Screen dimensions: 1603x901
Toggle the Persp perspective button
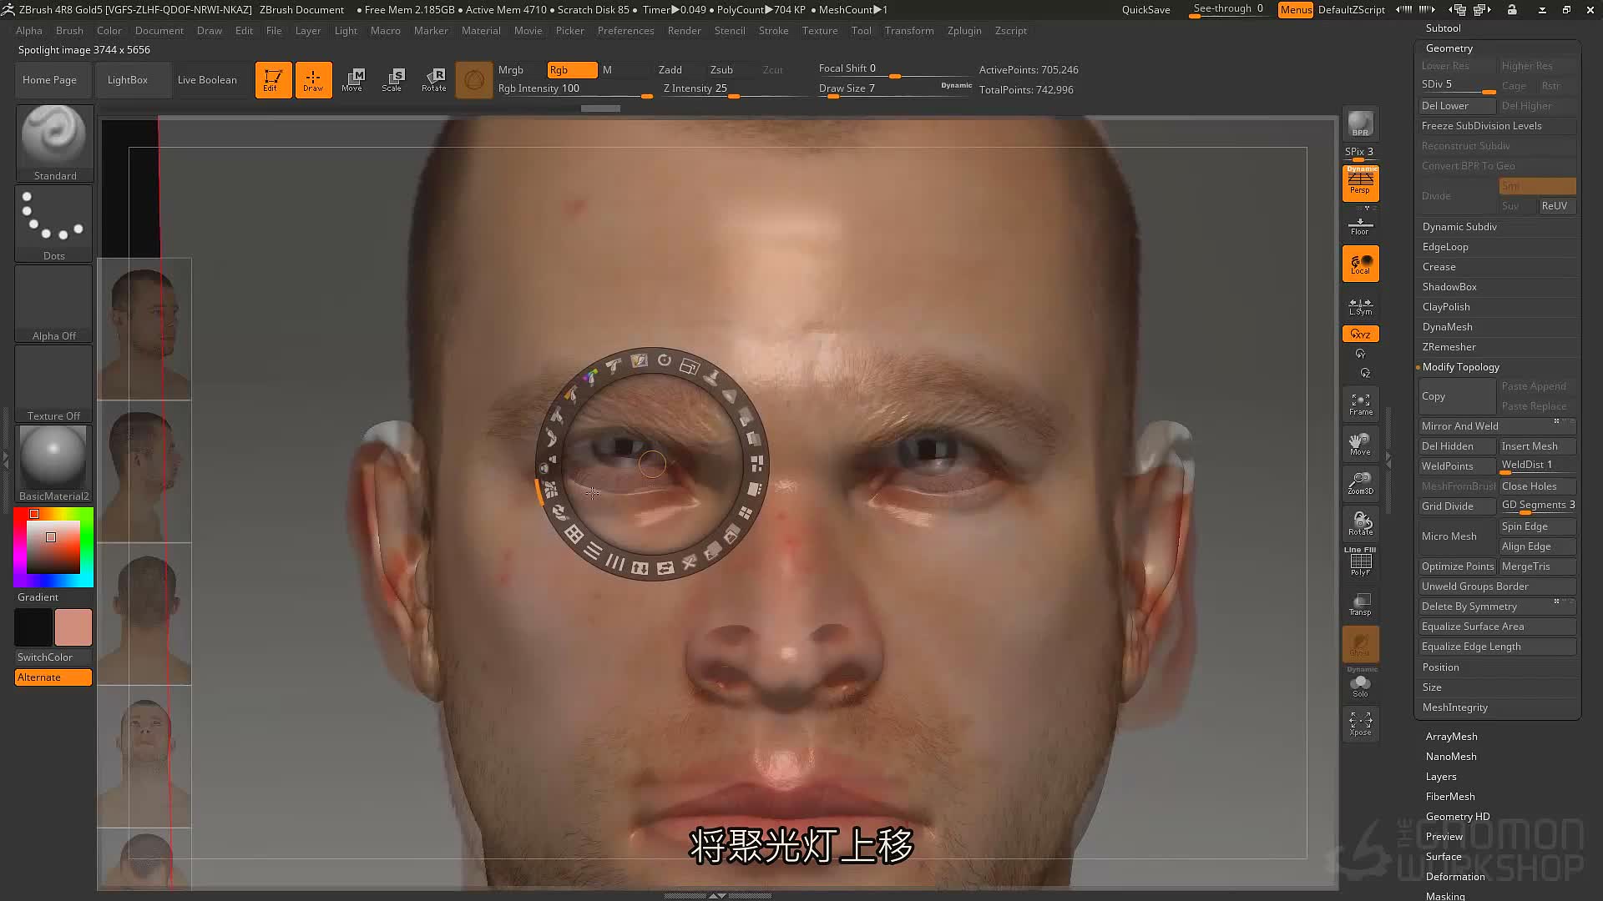pyautogui.click(x=1360, y=183)
